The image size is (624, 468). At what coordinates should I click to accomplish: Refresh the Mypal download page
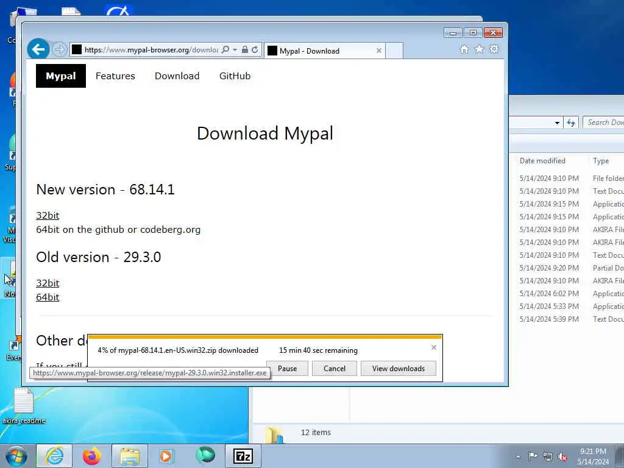tap(255, 50)
